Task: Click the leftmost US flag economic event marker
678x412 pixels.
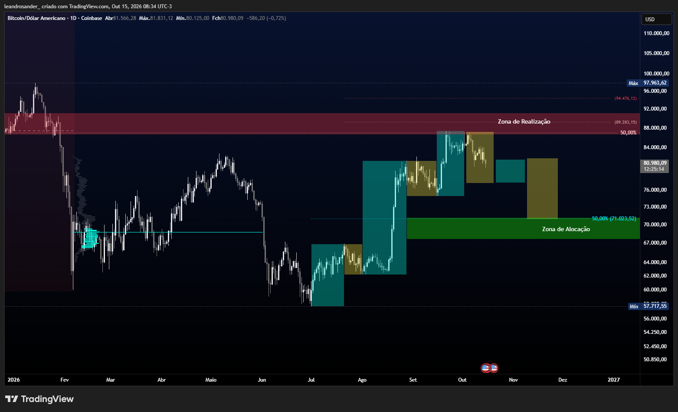Action: pyautogui.click(x=486, y=368)
